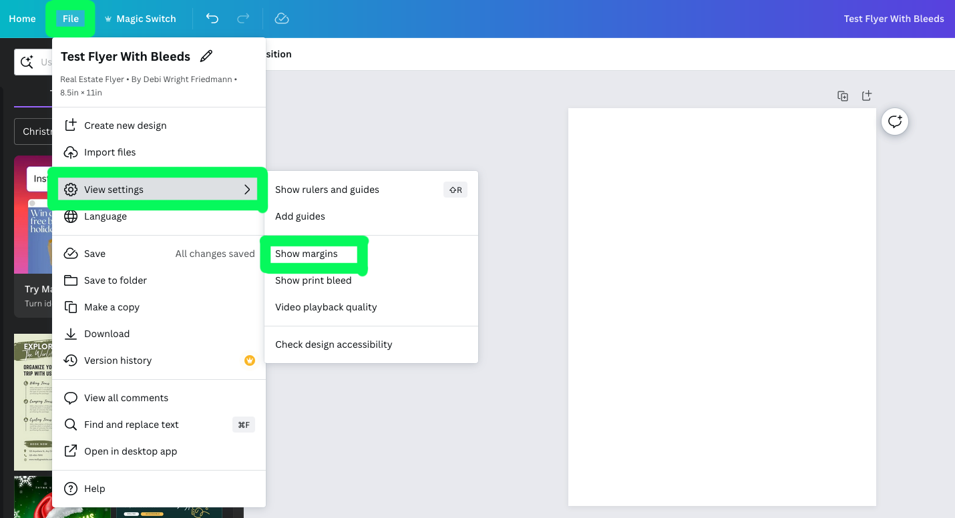Click the pencil icon to rename design

206,56
